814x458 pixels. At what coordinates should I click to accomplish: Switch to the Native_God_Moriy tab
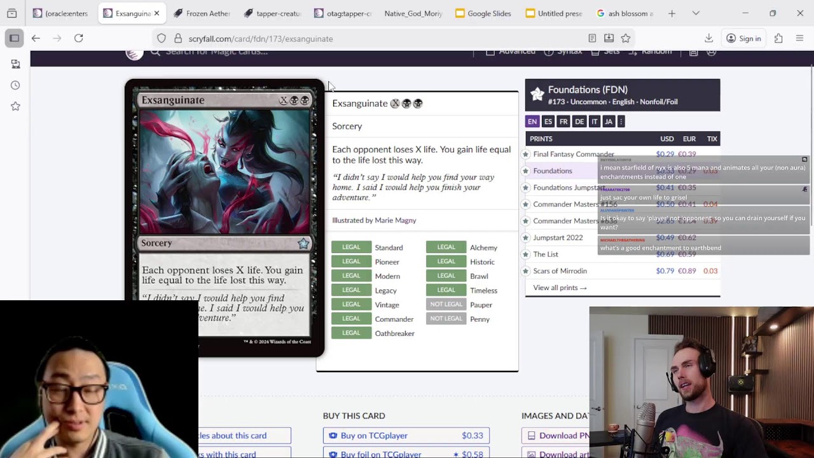click(413, 13)
